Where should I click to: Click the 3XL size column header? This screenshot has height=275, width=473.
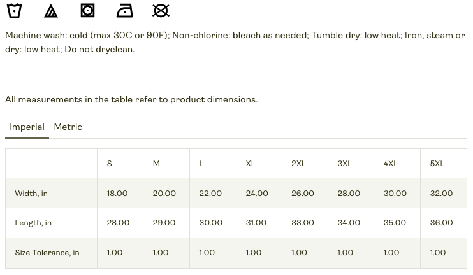tap(345, 164)
